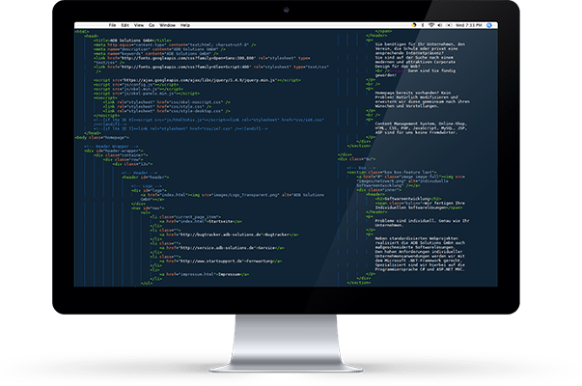Open the Help menu
582x386 pixels.
[x=185, y=25]
